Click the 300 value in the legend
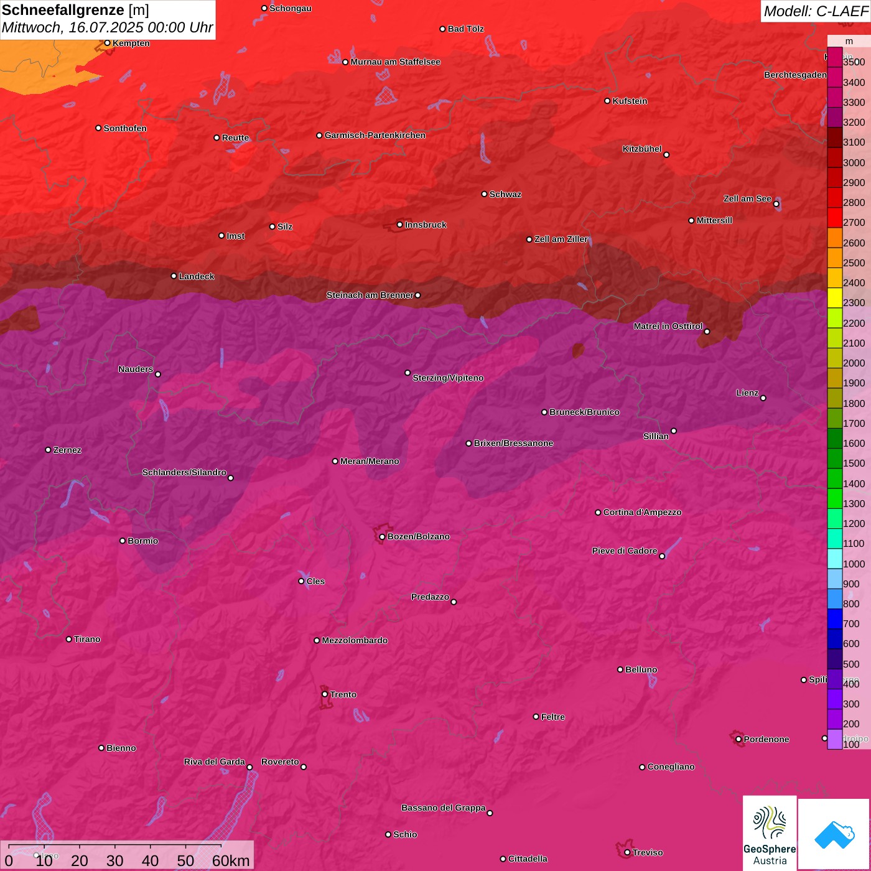The width and height of the screenshot is (871, 871). click(851, 704)
